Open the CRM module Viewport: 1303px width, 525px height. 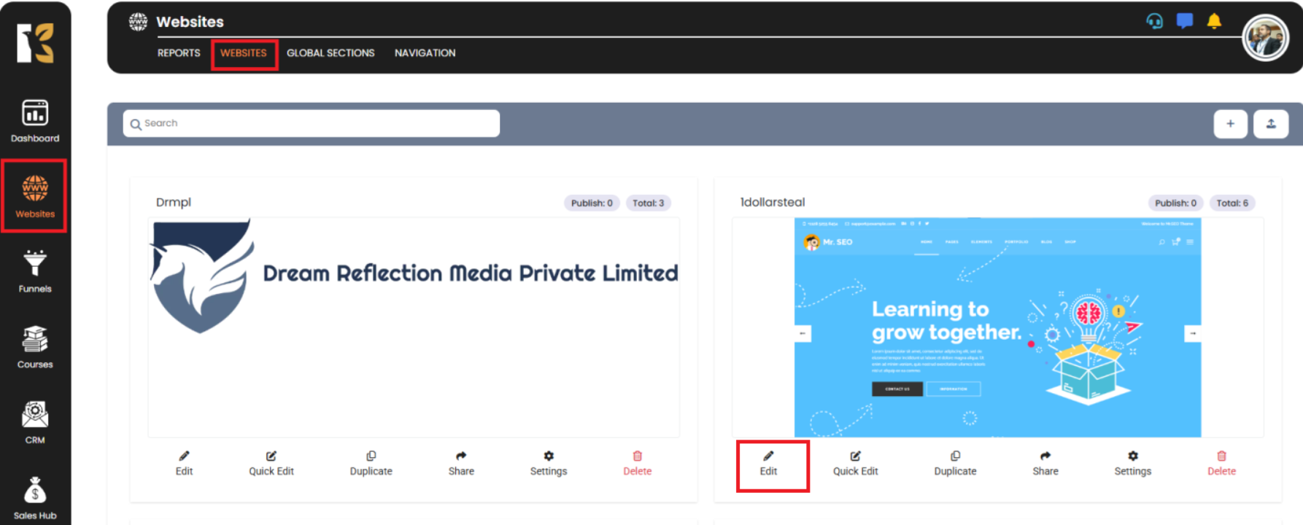click(x=35, y=422)
